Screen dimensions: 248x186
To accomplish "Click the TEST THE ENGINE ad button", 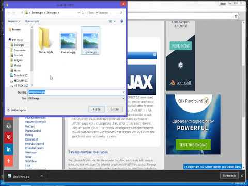I will pos(193,145).
